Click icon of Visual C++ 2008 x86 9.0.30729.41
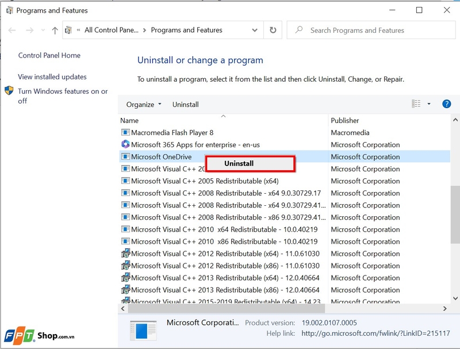Viewport: 460px width, 349px height. [x=125, y=217]
